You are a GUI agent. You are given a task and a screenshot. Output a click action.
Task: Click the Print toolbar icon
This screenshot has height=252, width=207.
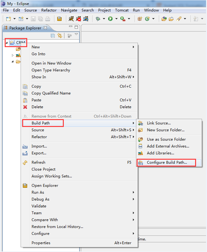(x=48, y=19)
